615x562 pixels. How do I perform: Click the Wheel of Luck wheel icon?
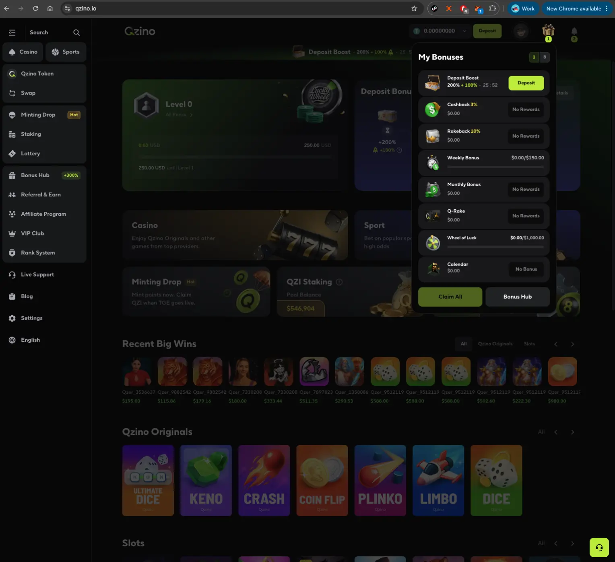pyautogui.click(x=433, y=243)
